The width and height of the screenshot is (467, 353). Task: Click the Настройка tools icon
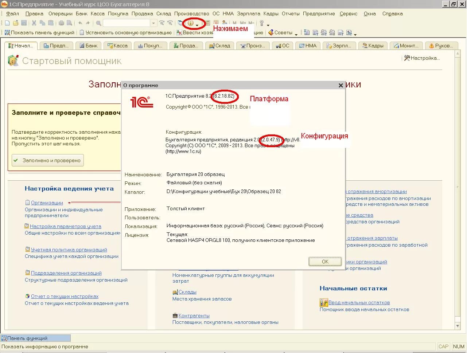point(407,58)
